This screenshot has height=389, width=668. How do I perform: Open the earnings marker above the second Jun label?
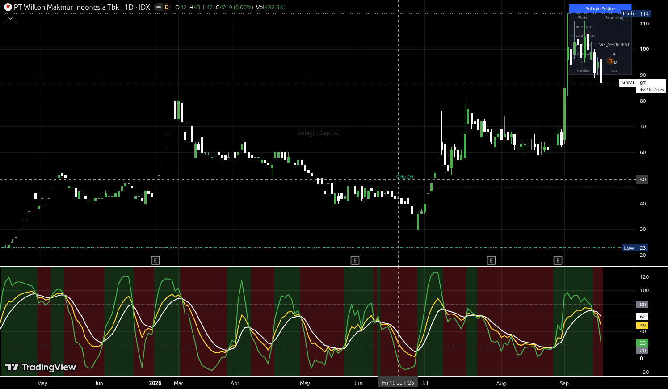tap(355, 260)
